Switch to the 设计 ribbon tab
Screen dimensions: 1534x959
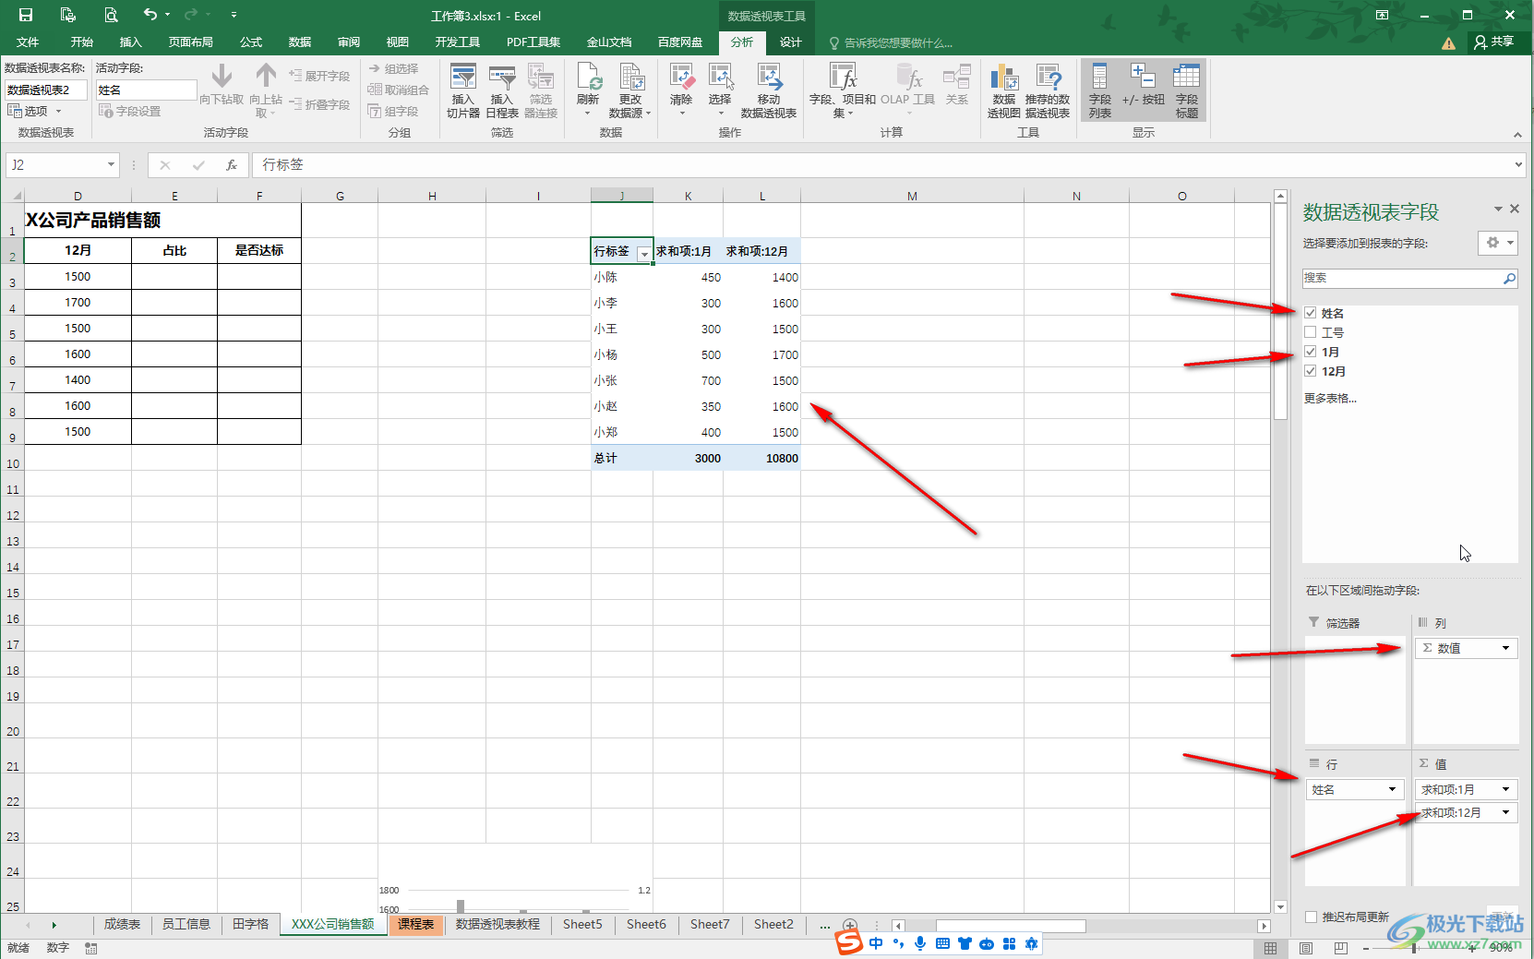(791, 42)
